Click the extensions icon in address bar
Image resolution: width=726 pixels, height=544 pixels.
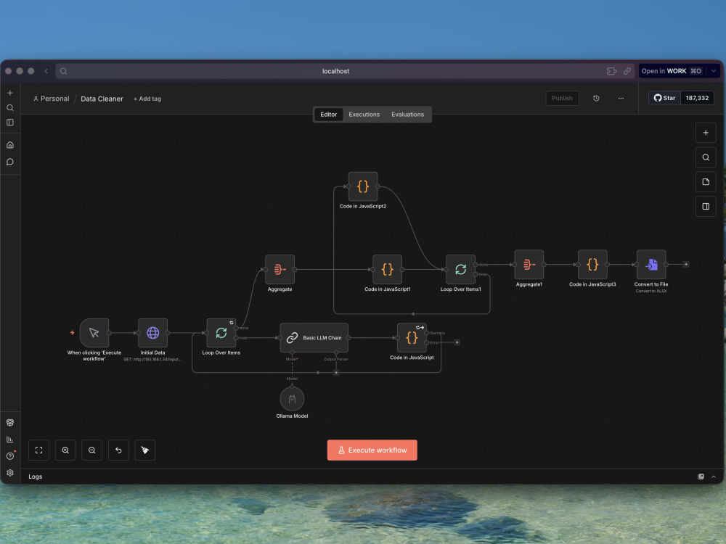pyautogui.click(x=611, y=71)
